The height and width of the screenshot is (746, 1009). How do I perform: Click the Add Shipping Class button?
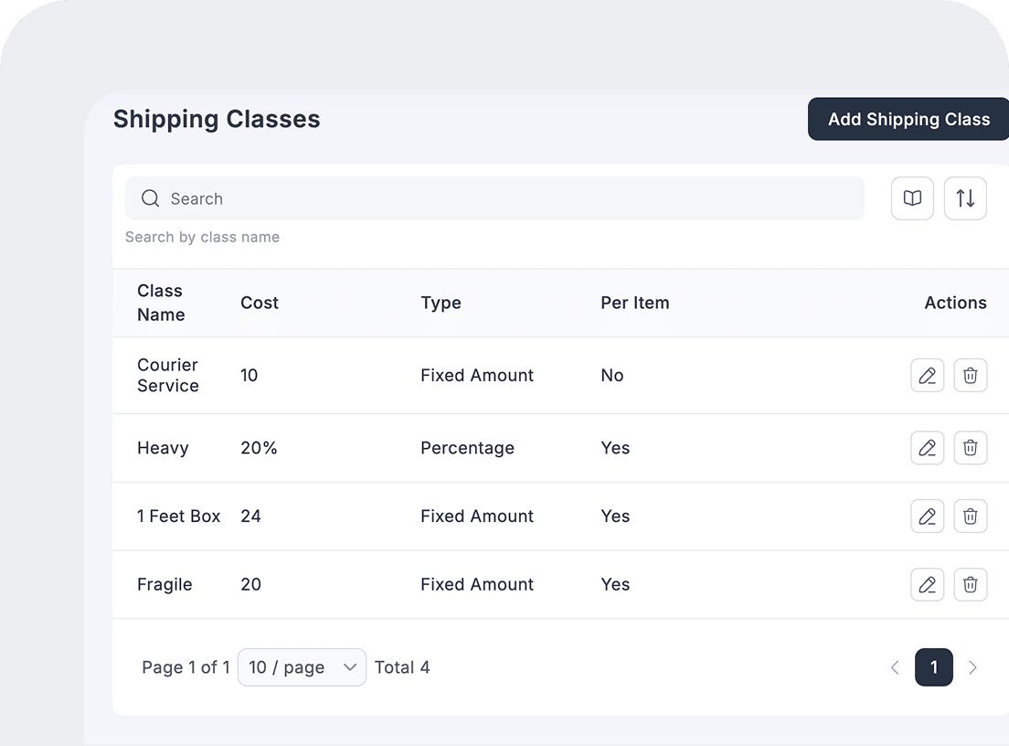(x=908, y=120)
